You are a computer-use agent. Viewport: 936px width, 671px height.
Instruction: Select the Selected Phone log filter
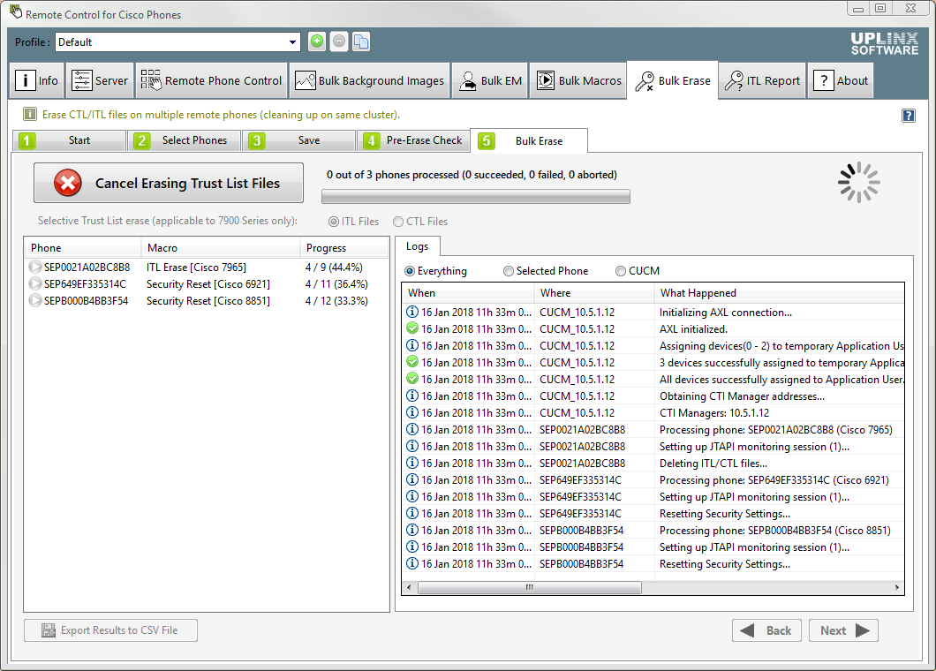click(x=508, y=271)
